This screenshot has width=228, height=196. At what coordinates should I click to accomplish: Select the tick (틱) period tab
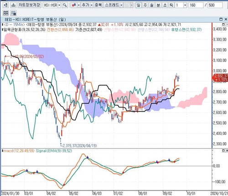[171, 5]
